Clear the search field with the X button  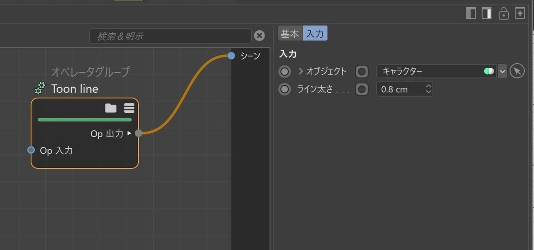(x=259, y=36)
